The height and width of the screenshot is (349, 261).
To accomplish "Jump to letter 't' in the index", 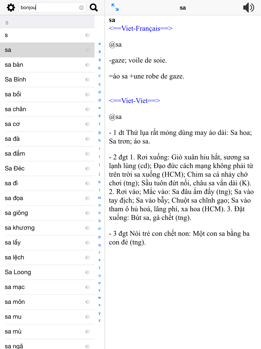I will tap(99, 268).
